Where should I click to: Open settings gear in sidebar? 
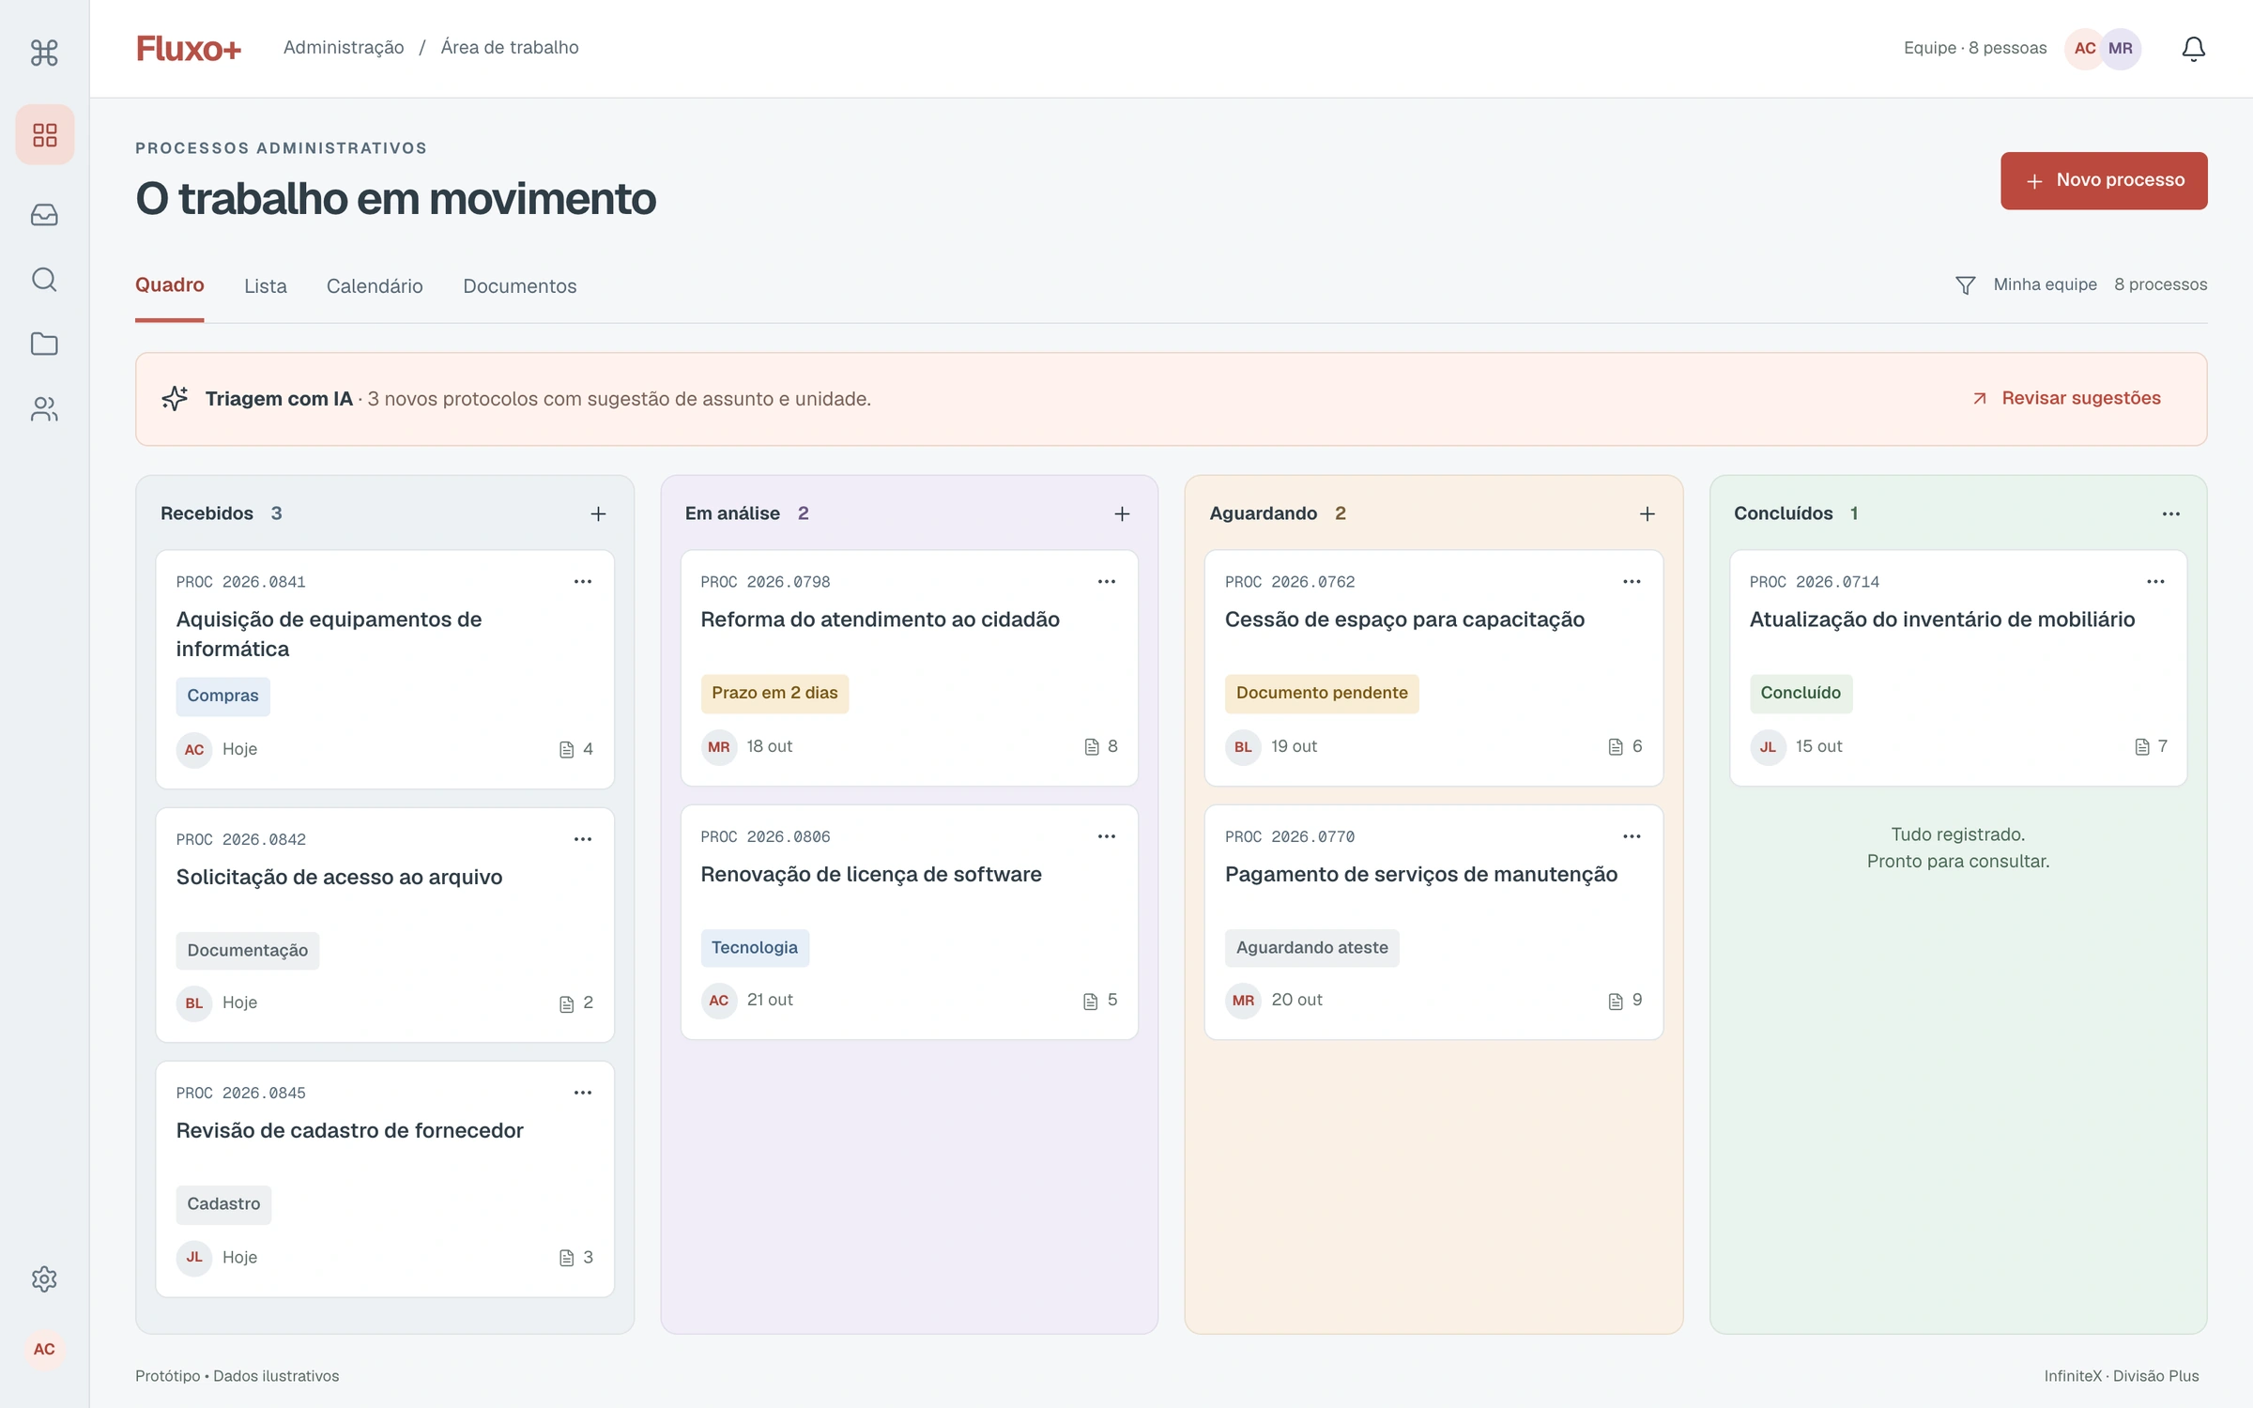pyautogui.click(x=44, y=1278)
